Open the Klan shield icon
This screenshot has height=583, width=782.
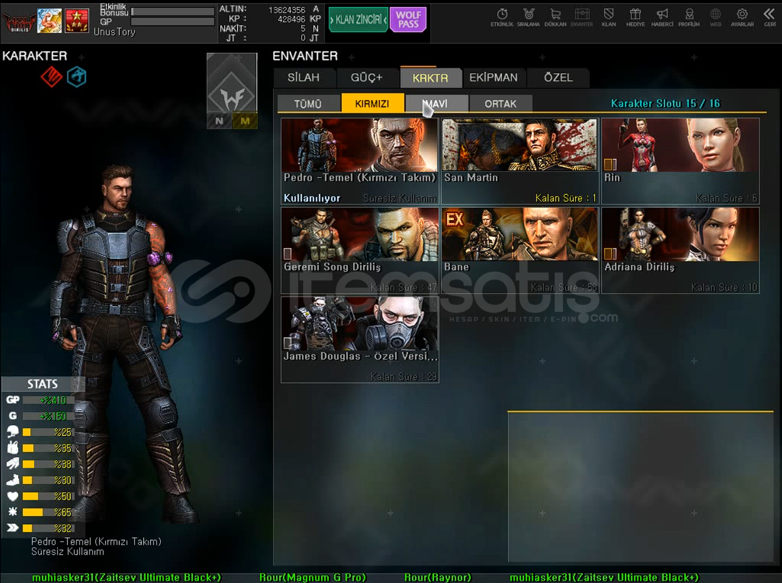click(x=609, y=17)
